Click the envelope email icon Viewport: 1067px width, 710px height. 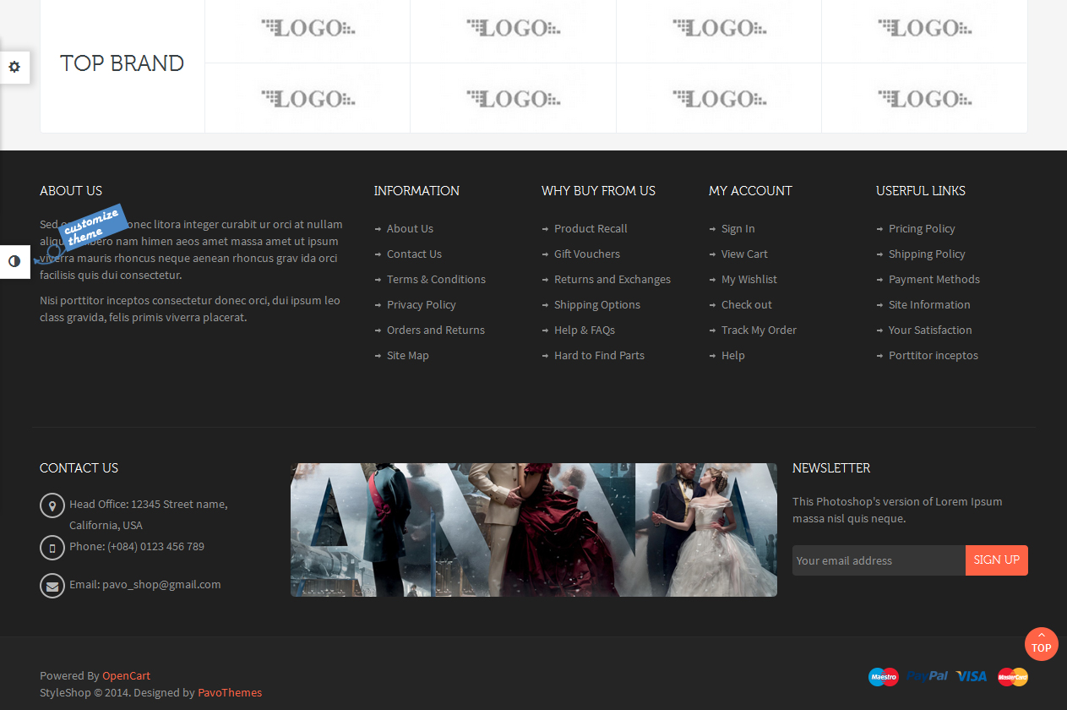point(52,586)
